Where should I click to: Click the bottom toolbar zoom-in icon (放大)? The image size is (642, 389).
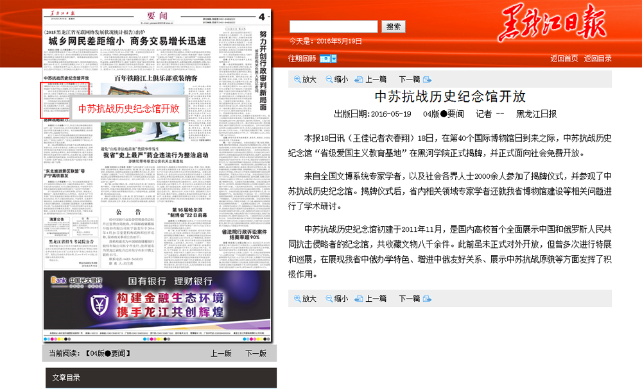298,299
